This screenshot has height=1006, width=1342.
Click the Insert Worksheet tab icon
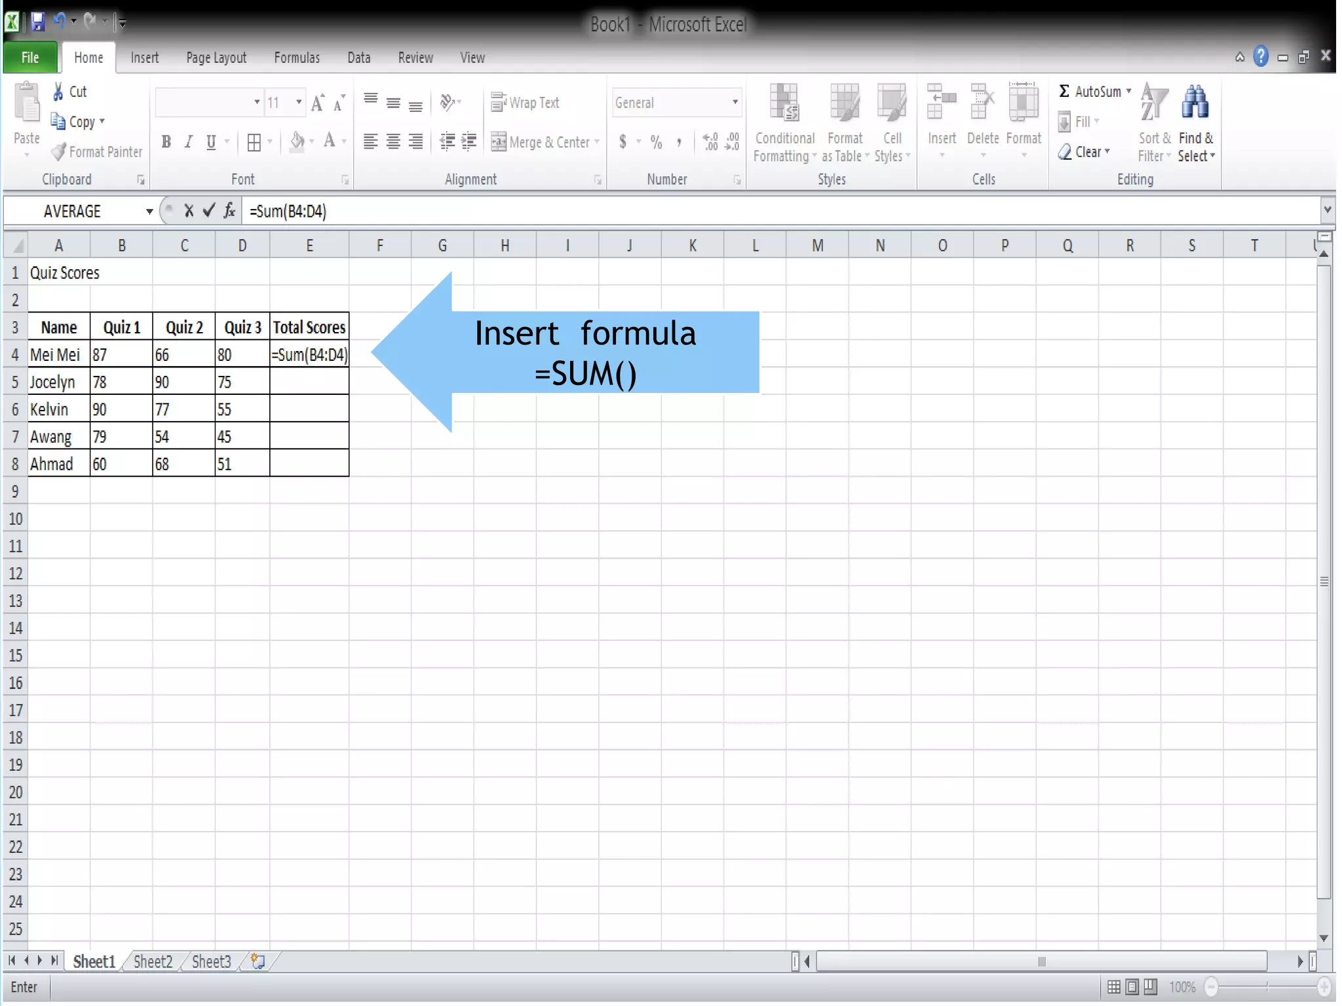pos(258,961)
